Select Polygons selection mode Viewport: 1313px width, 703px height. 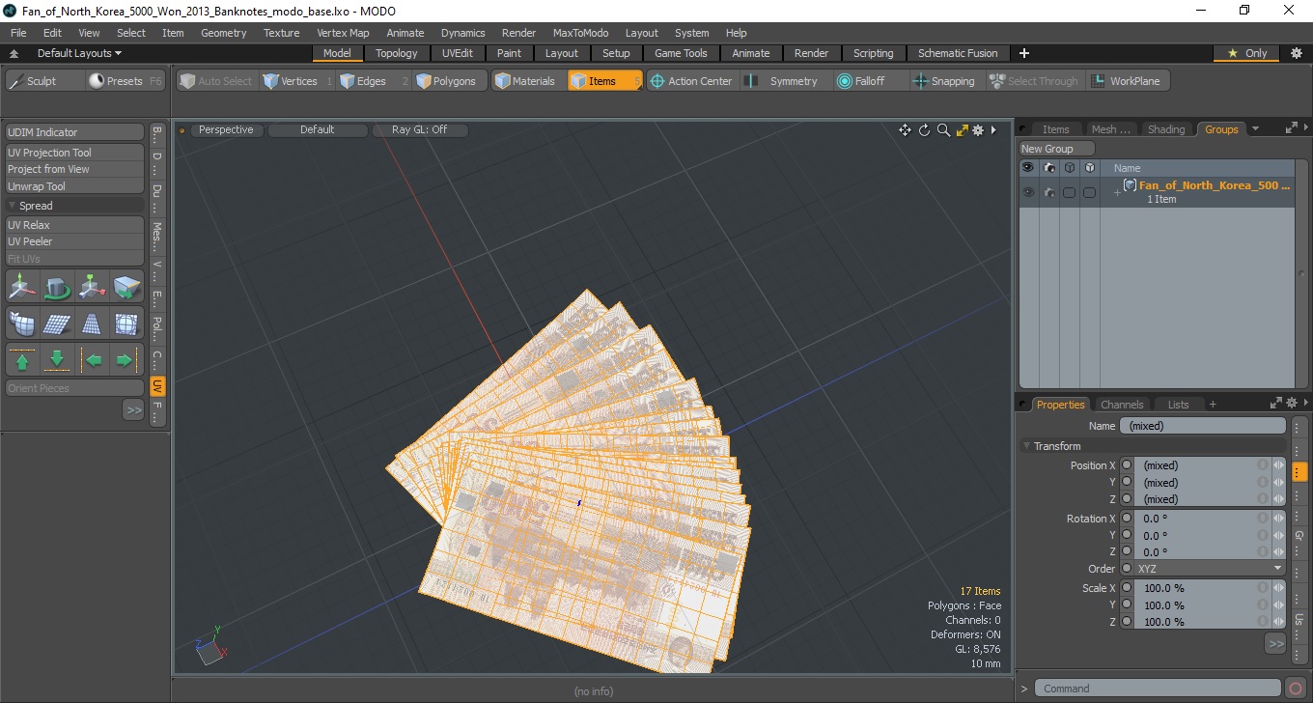coord(447,81)
